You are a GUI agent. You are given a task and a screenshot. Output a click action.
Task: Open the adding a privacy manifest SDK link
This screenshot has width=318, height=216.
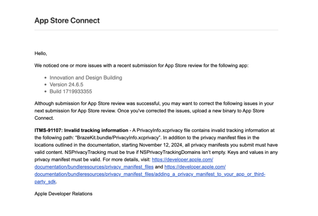(x=150, y=174)
